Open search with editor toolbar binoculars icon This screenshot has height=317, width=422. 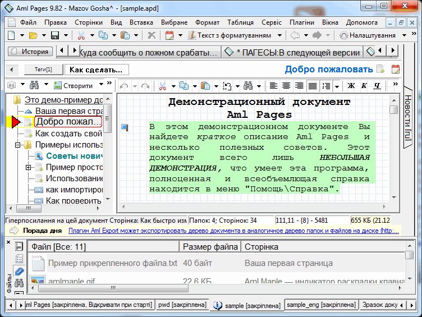point(248,86)
